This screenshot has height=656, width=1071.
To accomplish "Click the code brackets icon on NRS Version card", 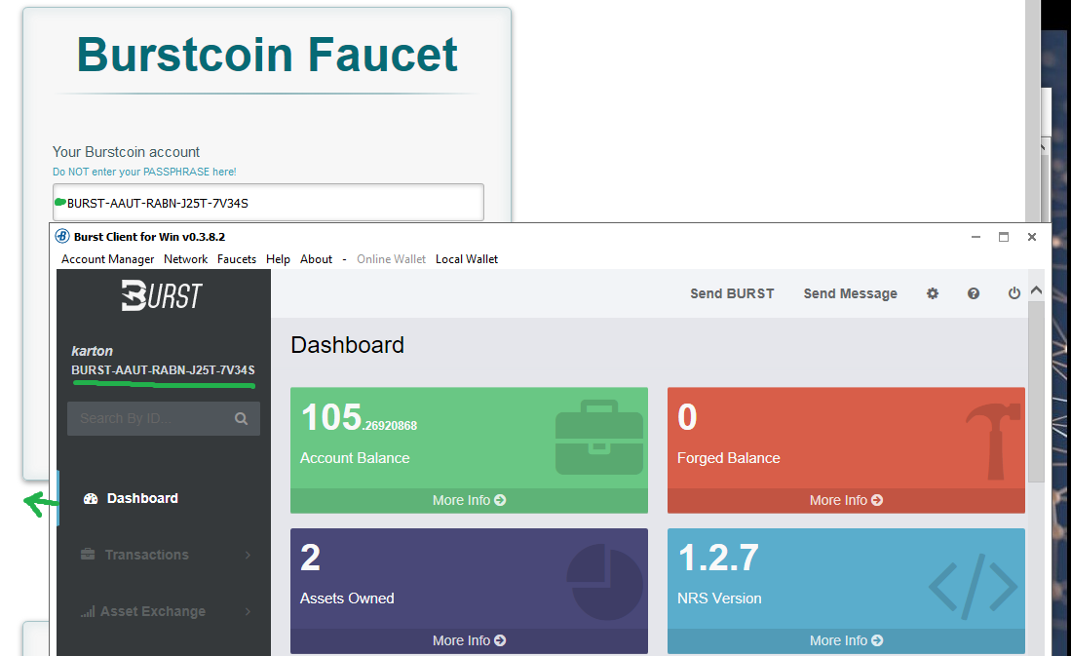I will coord(974,586).
